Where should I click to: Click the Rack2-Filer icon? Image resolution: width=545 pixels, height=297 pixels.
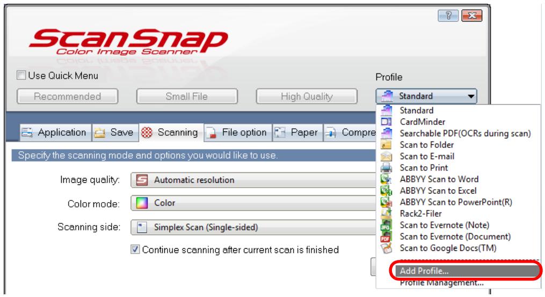[387, 213]
